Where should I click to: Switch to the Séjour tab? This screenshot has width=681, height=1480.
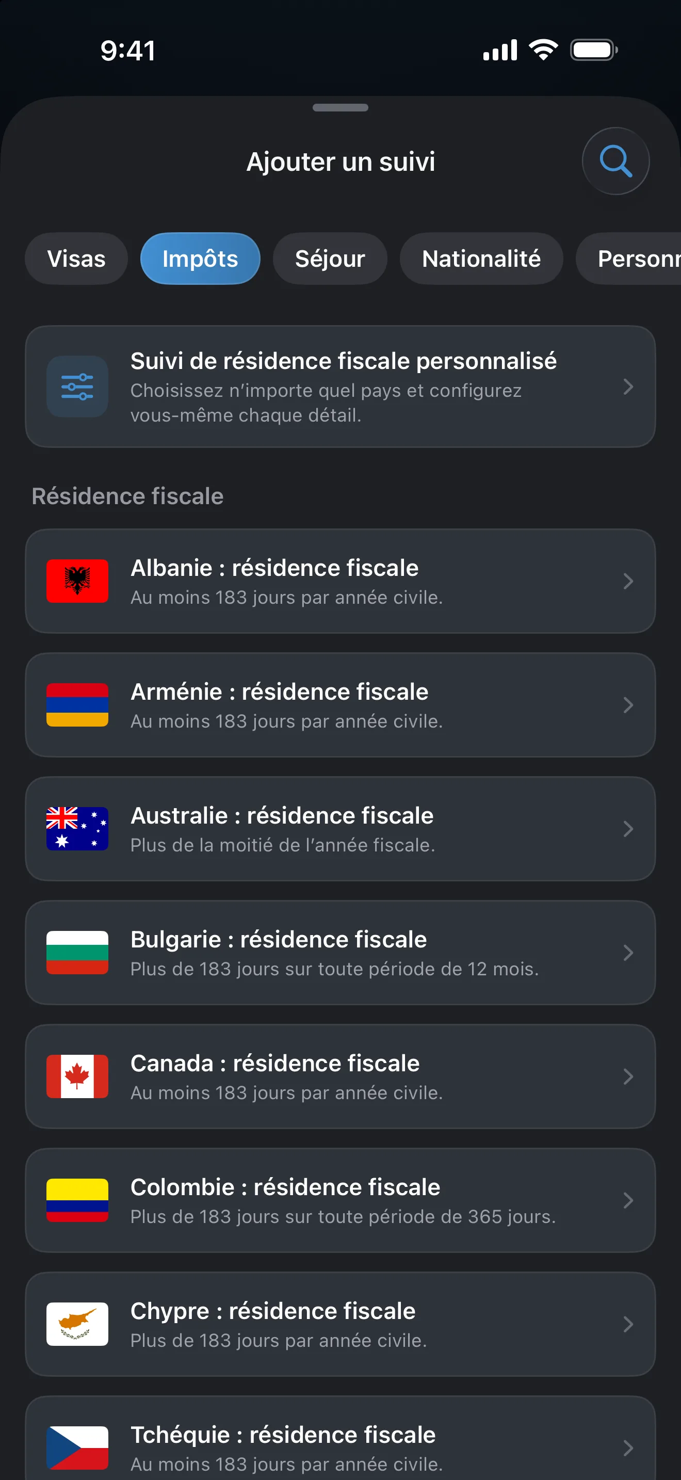(x=330, y=259)
